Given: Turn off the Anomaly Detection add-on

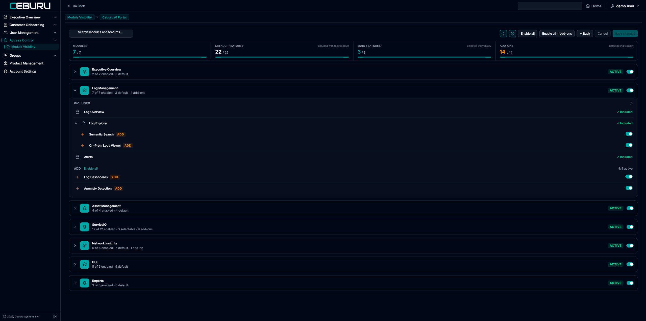Looking at the screenshot, I should coord(629,188).
